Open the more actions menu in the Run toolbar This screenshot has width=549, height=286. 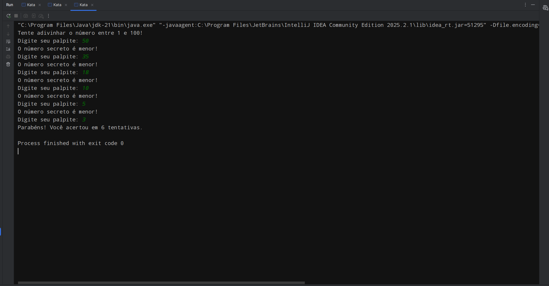[x=48, y=16]
